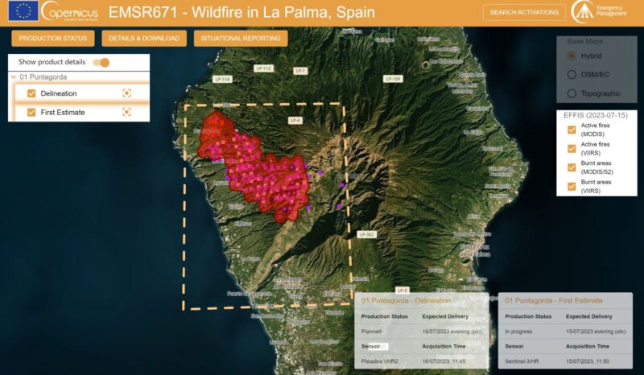The width and height of the screenshot is (644, 375).
Task: Click the zoom-to-extent icon for First Estimate
Action: 126,113
